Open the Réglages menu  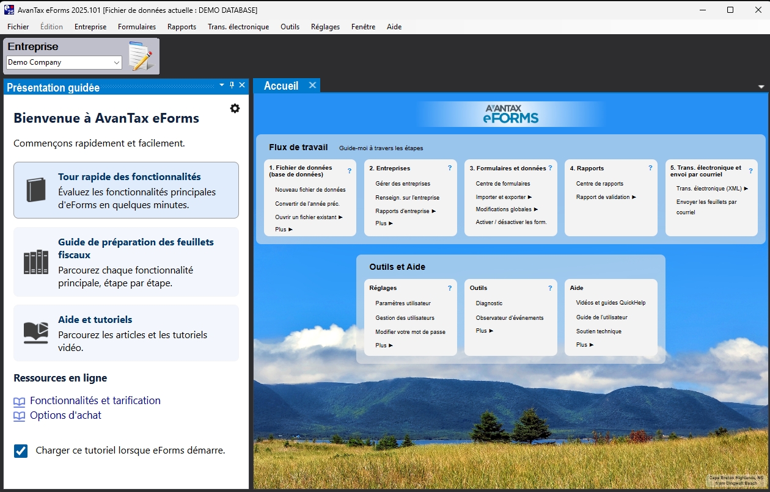[325, 27]
